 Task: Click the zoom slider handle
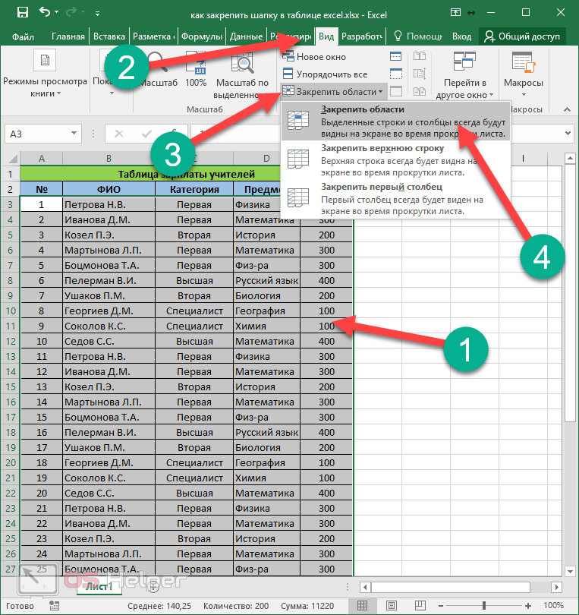484,606
